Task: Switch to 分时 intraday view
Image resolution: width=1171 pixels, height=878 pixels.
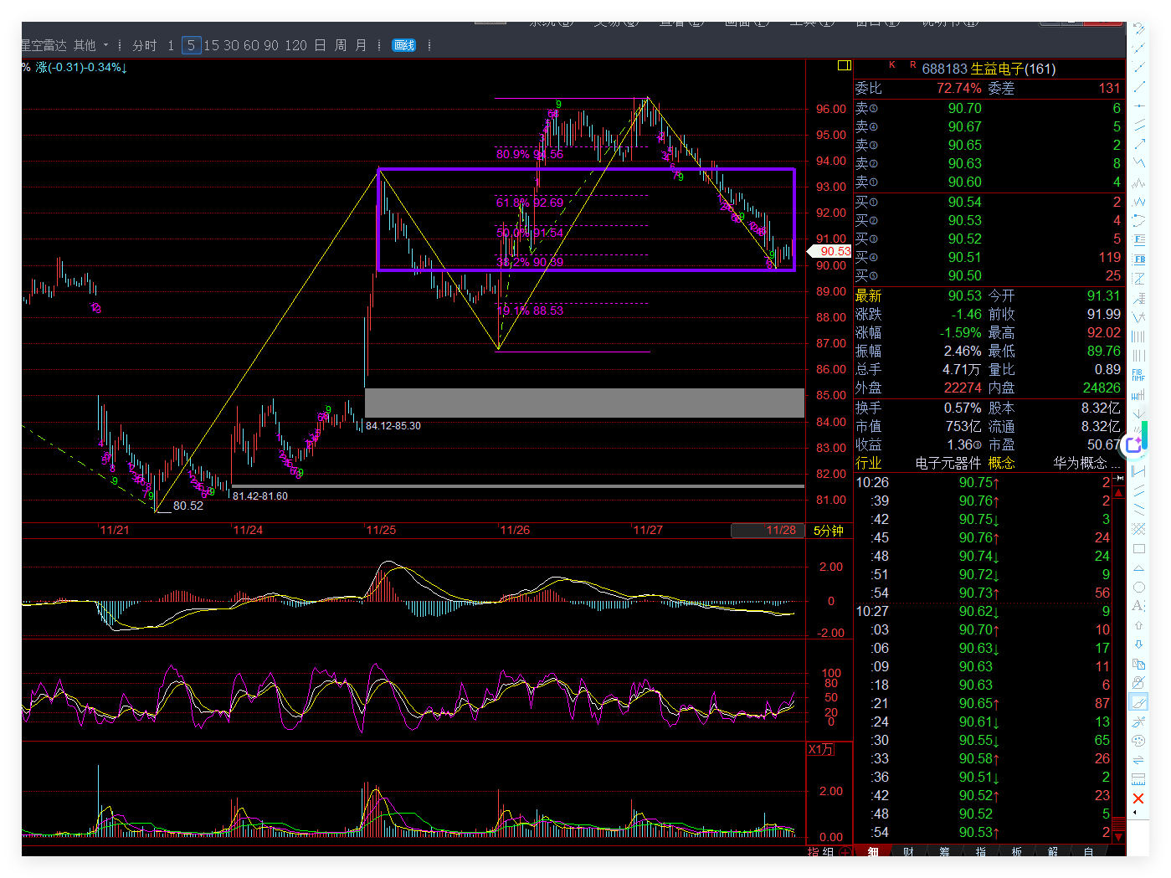Action: 145,45
